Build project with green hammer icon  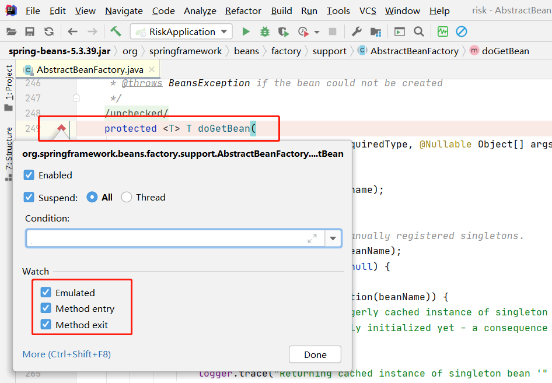pyautogui.click(x=116, y=31)
